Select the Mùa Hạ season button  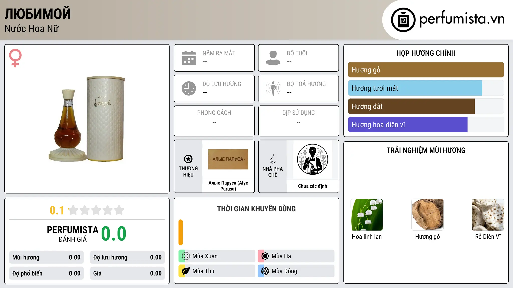click(x=296, y=256)
